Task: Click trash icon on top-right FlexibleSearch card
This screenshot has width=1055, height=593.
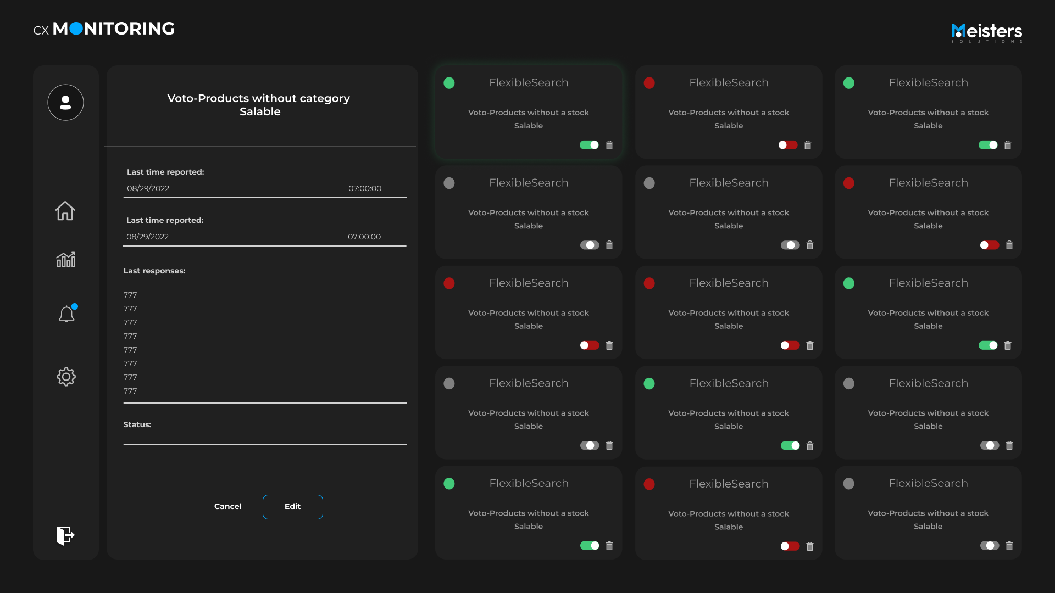Action: (1008, 146)
